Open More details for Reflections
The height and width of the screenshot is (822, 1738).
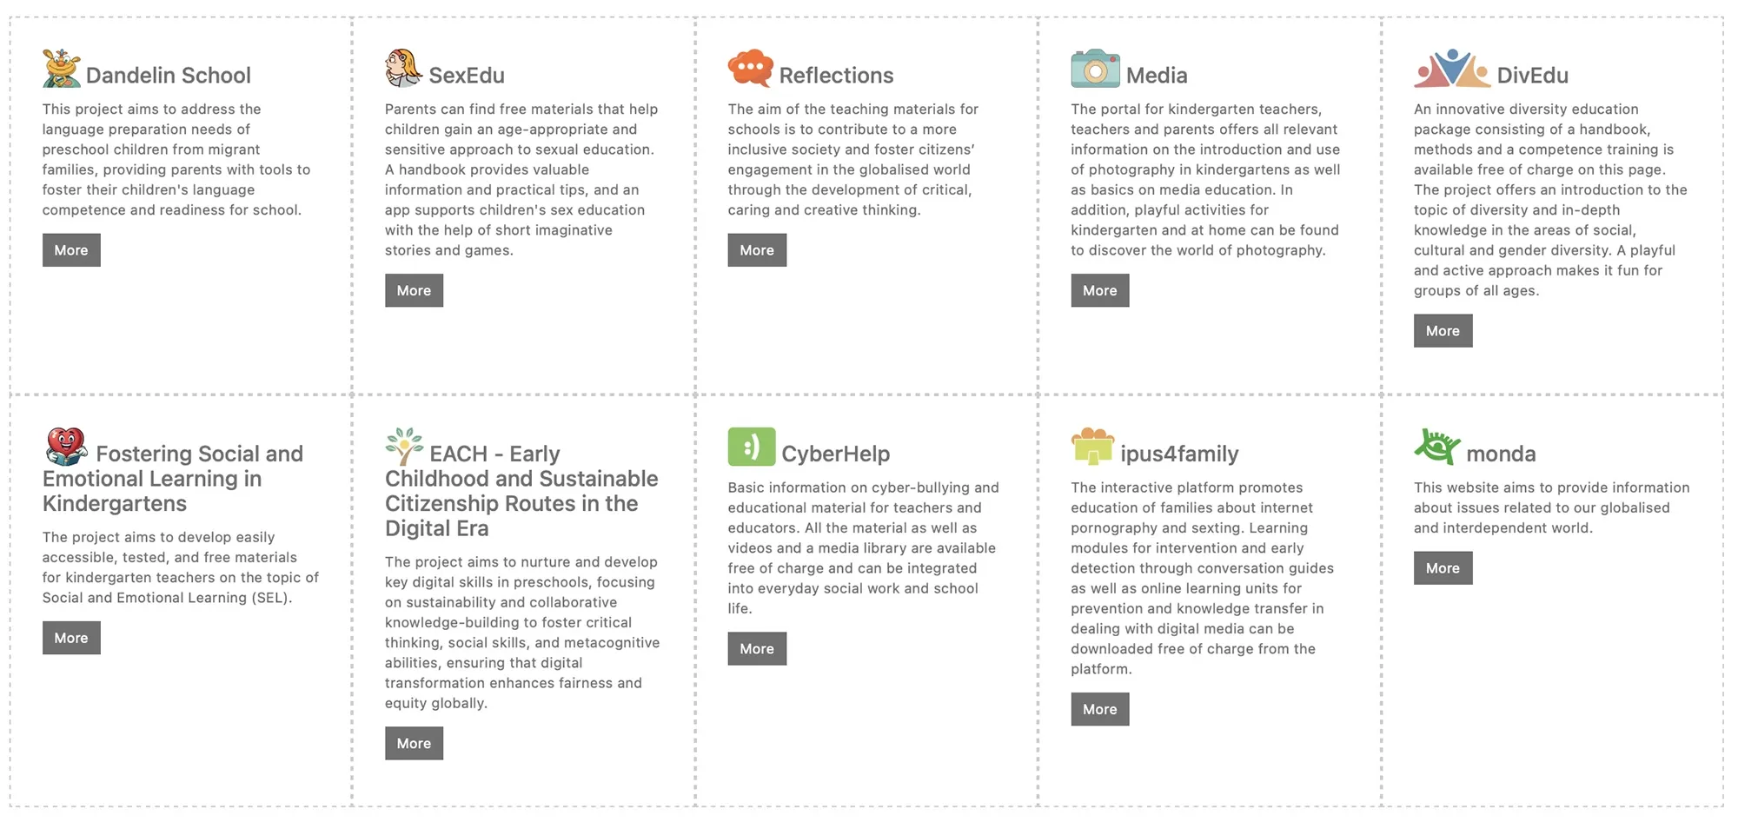pos(757,250)
